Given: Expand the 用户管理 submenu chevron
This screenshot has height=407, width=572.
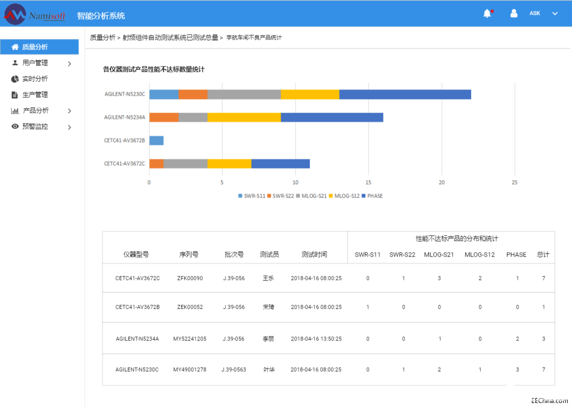Looking at the screenshot, I should click(70, 64).
